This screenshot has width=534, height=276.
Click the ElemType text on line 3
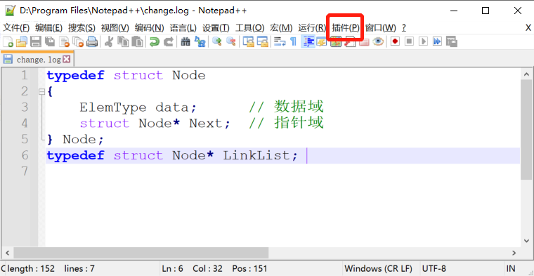coord(113,107)
